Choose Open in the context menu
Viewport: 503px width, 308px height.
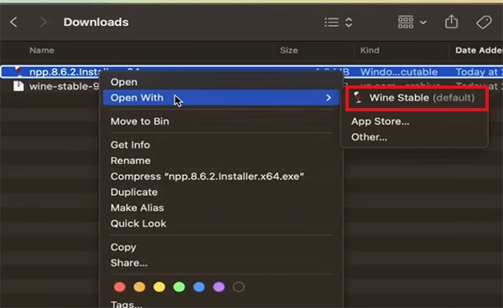(x=124, y=82)
